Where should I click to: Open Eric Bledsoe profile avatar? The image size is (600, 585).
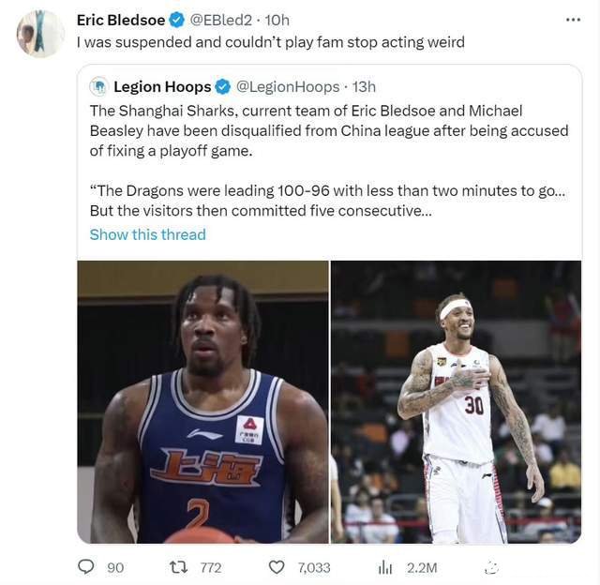click(x=40, y=34)
